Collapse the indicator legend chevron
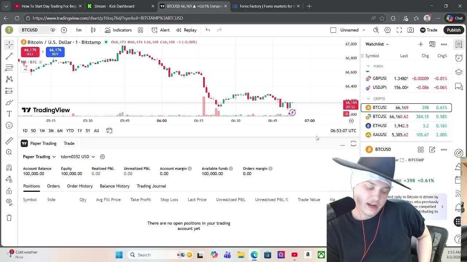Viewport: 467px width, 262px height. point(25,69)
